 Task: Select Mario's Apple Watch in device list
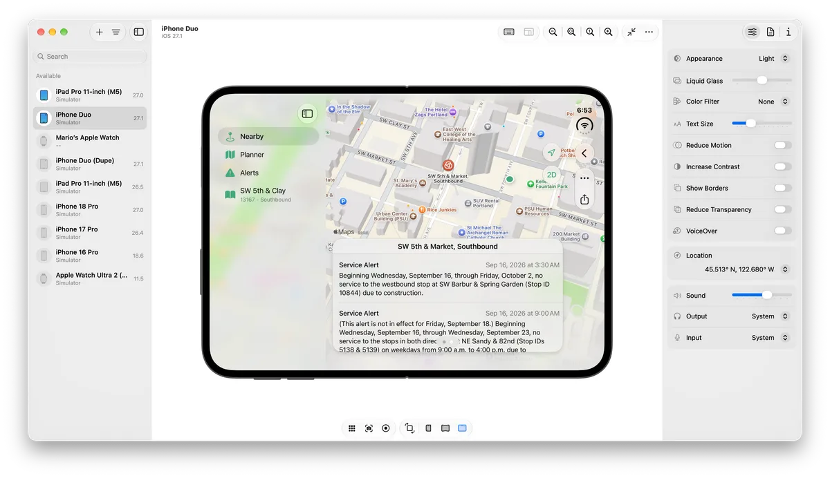click(90, 141)
